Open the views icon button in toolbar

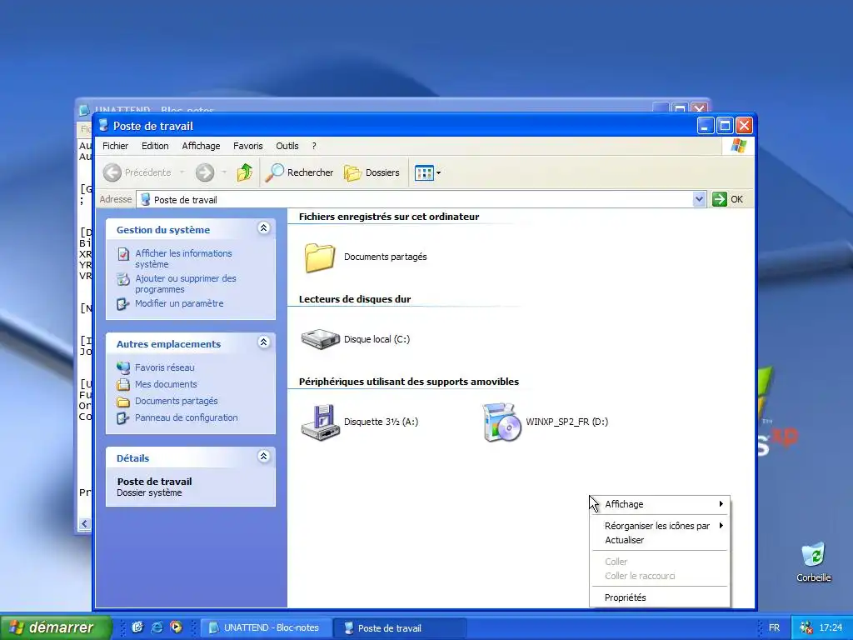click(x=424, y=173)
